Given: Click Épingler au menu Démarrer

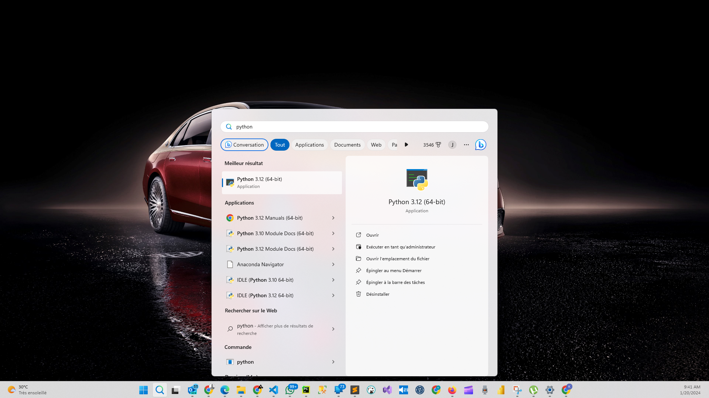Looking at the screenshot, I should (394, 271).
